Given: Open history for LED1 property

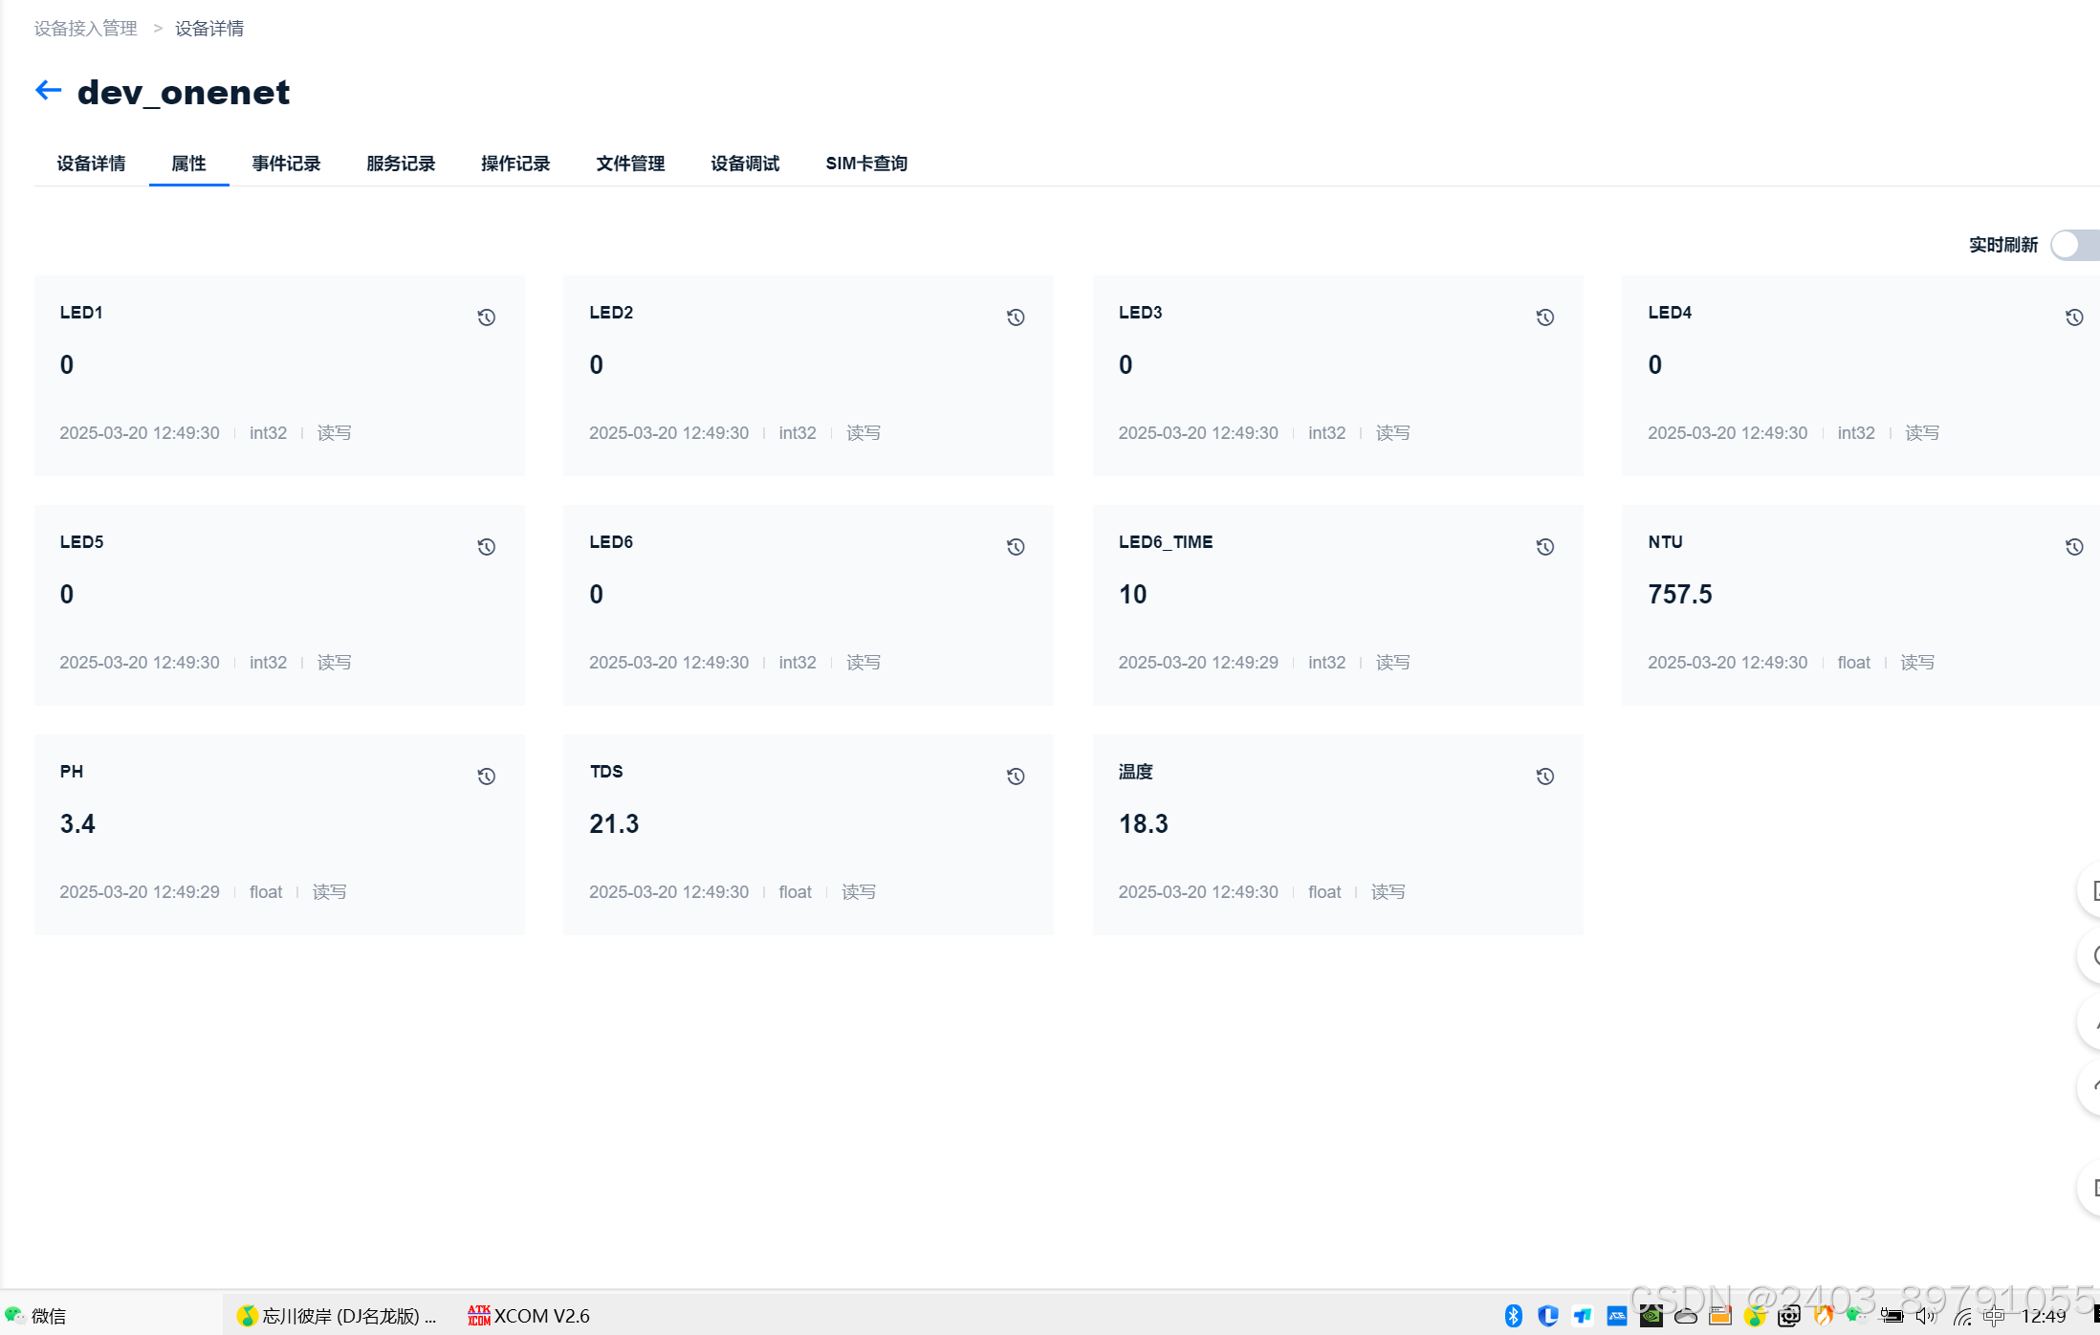Looking at the screenshot, I should [486, 317].
